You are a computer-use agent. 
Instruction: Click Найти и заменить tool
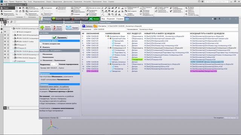coord(189,11)
